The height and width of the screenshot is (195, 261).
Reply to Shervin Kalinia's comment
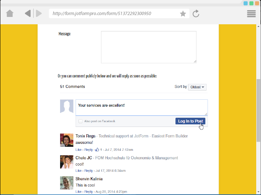coord(88,192)
